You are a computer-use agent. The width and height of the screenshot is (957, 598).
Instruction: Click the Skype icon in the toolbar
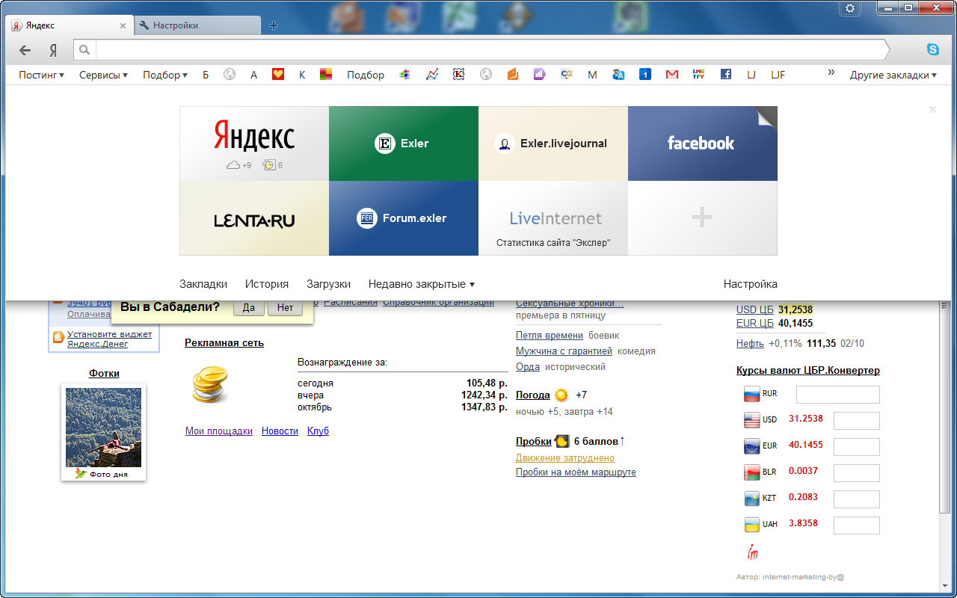click(x=932, y=50)
